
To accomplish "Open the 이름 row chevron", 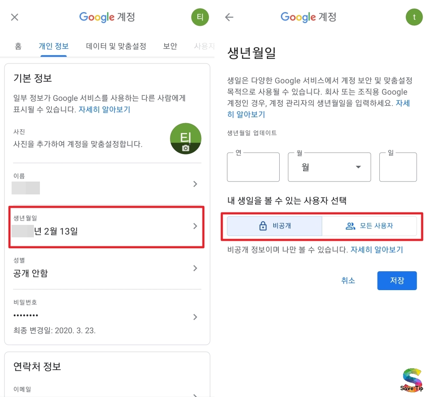I will pos(195,184).
